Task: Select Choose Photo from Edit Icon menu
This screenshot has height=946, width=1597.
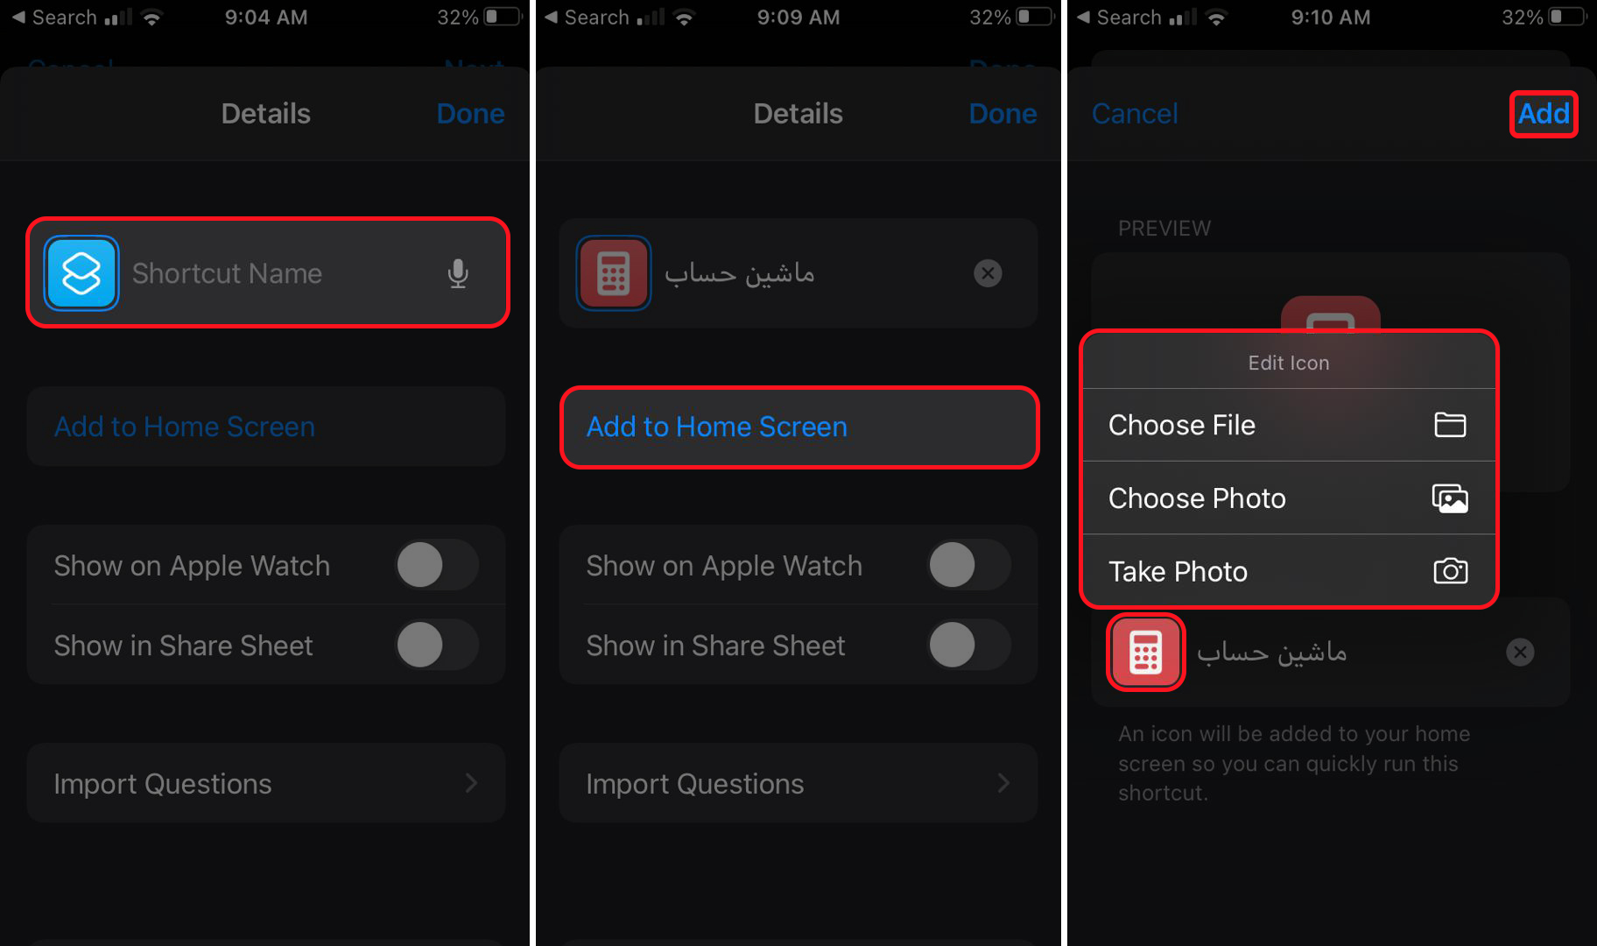Action: (1289, 498)
